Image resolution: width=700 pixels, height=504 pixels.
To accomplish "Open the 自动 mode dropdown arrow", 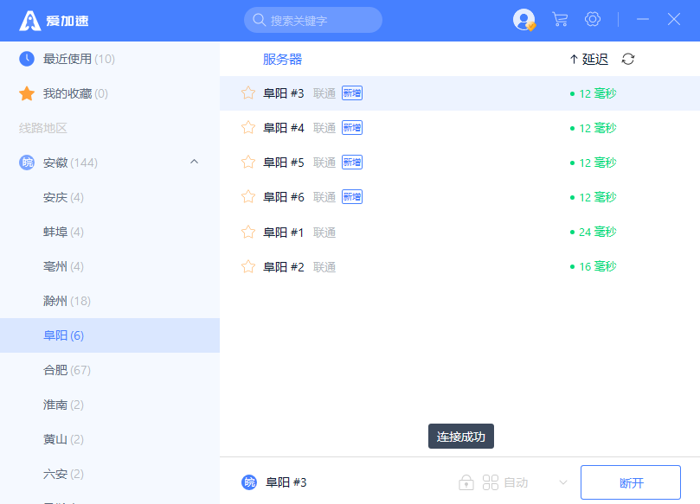I will pyautogui.click(x=563, y=482).
